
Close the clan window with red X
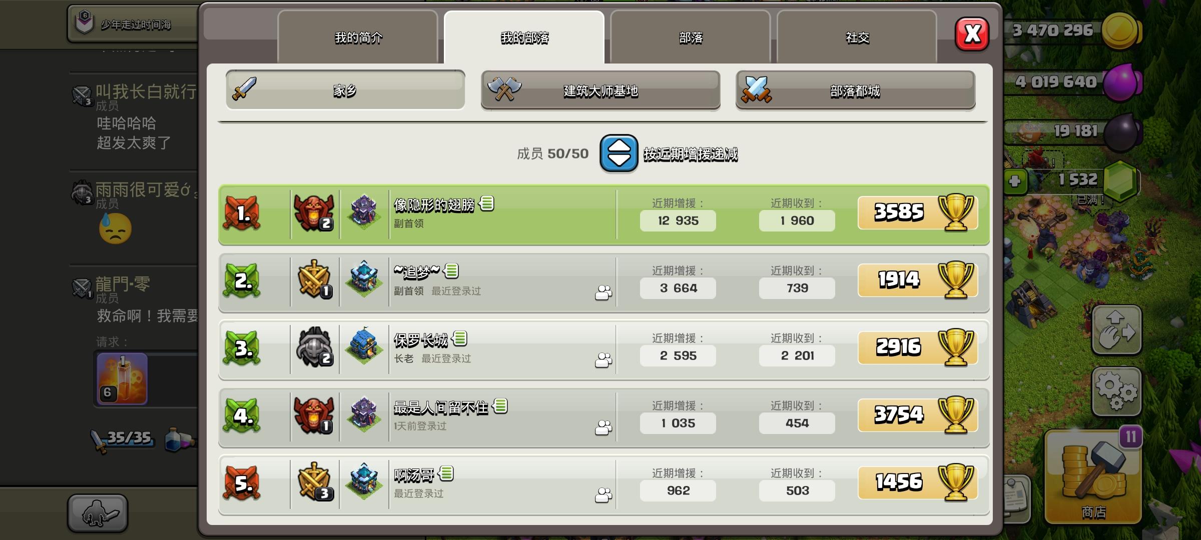pyautogui.click(x=972, y=34)
